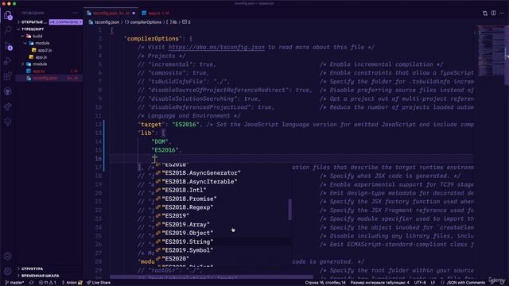Switch to the tsconfig.json tab

point(111,14)
